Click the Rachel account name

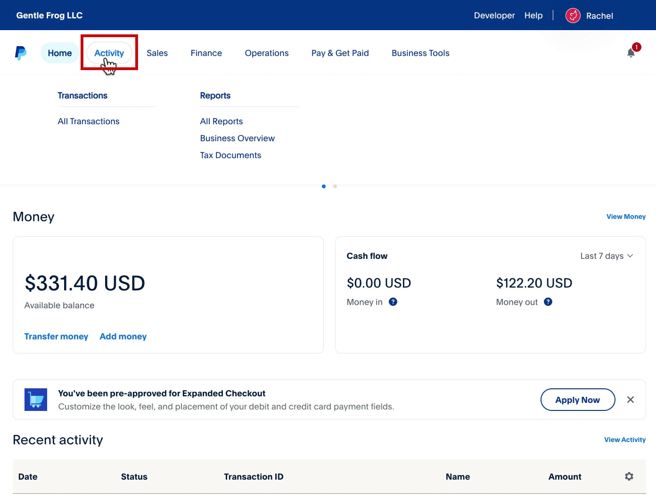click(599, 16)
